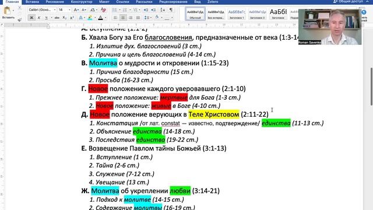Apply the Заголовок 2 style
This screenshot has height=210, width=373.
258,14
